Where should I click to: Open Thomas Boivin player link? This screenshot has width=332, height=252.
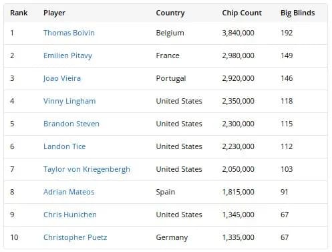click(69, 33)
